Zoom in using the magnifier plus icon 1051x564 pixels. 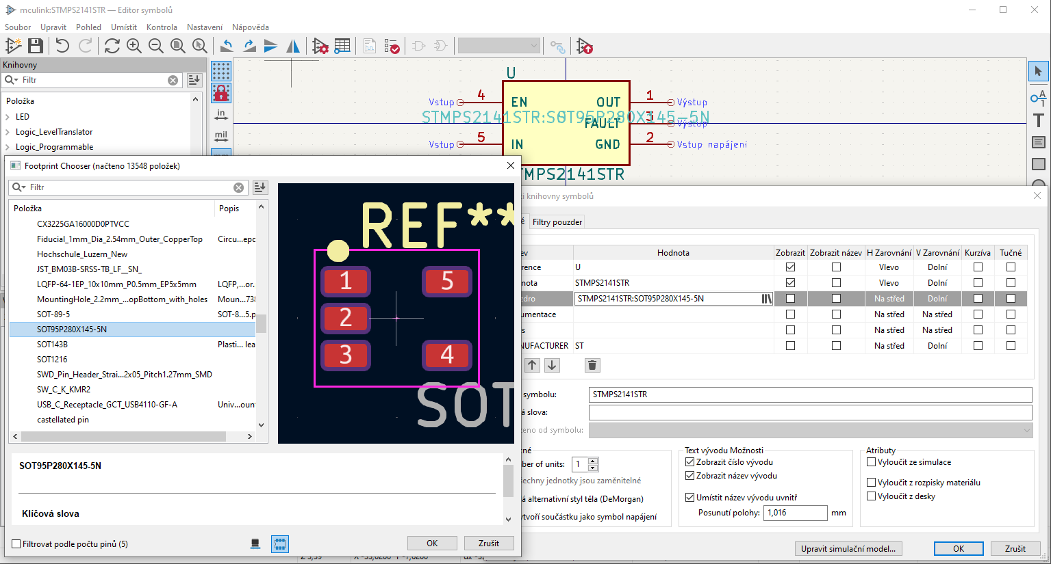pyautogui.click(x=134, y=46)
